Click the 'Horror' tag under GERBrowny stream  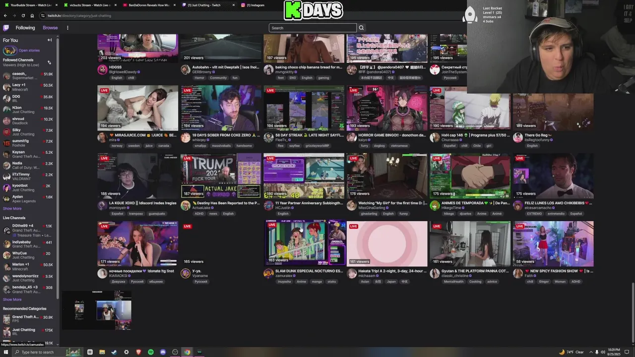199,78
